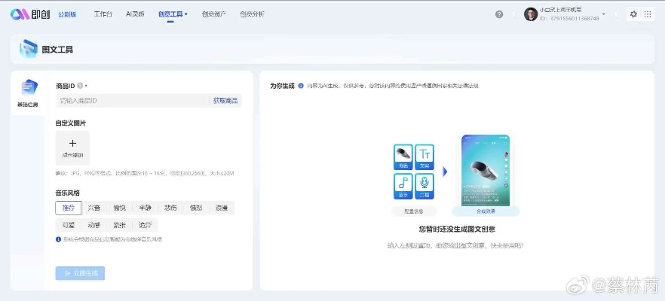The width and height of the screenshot is (665, 301).
Task: Click the user profile avatar
Action: [x=531, y=14]
